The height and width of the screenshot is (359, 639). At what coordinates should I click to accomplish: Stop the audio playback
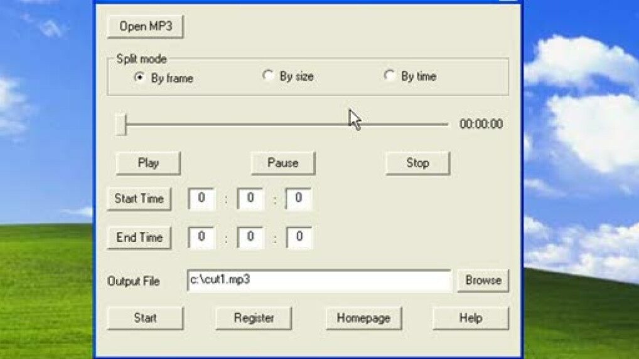(x=417, y=163)
